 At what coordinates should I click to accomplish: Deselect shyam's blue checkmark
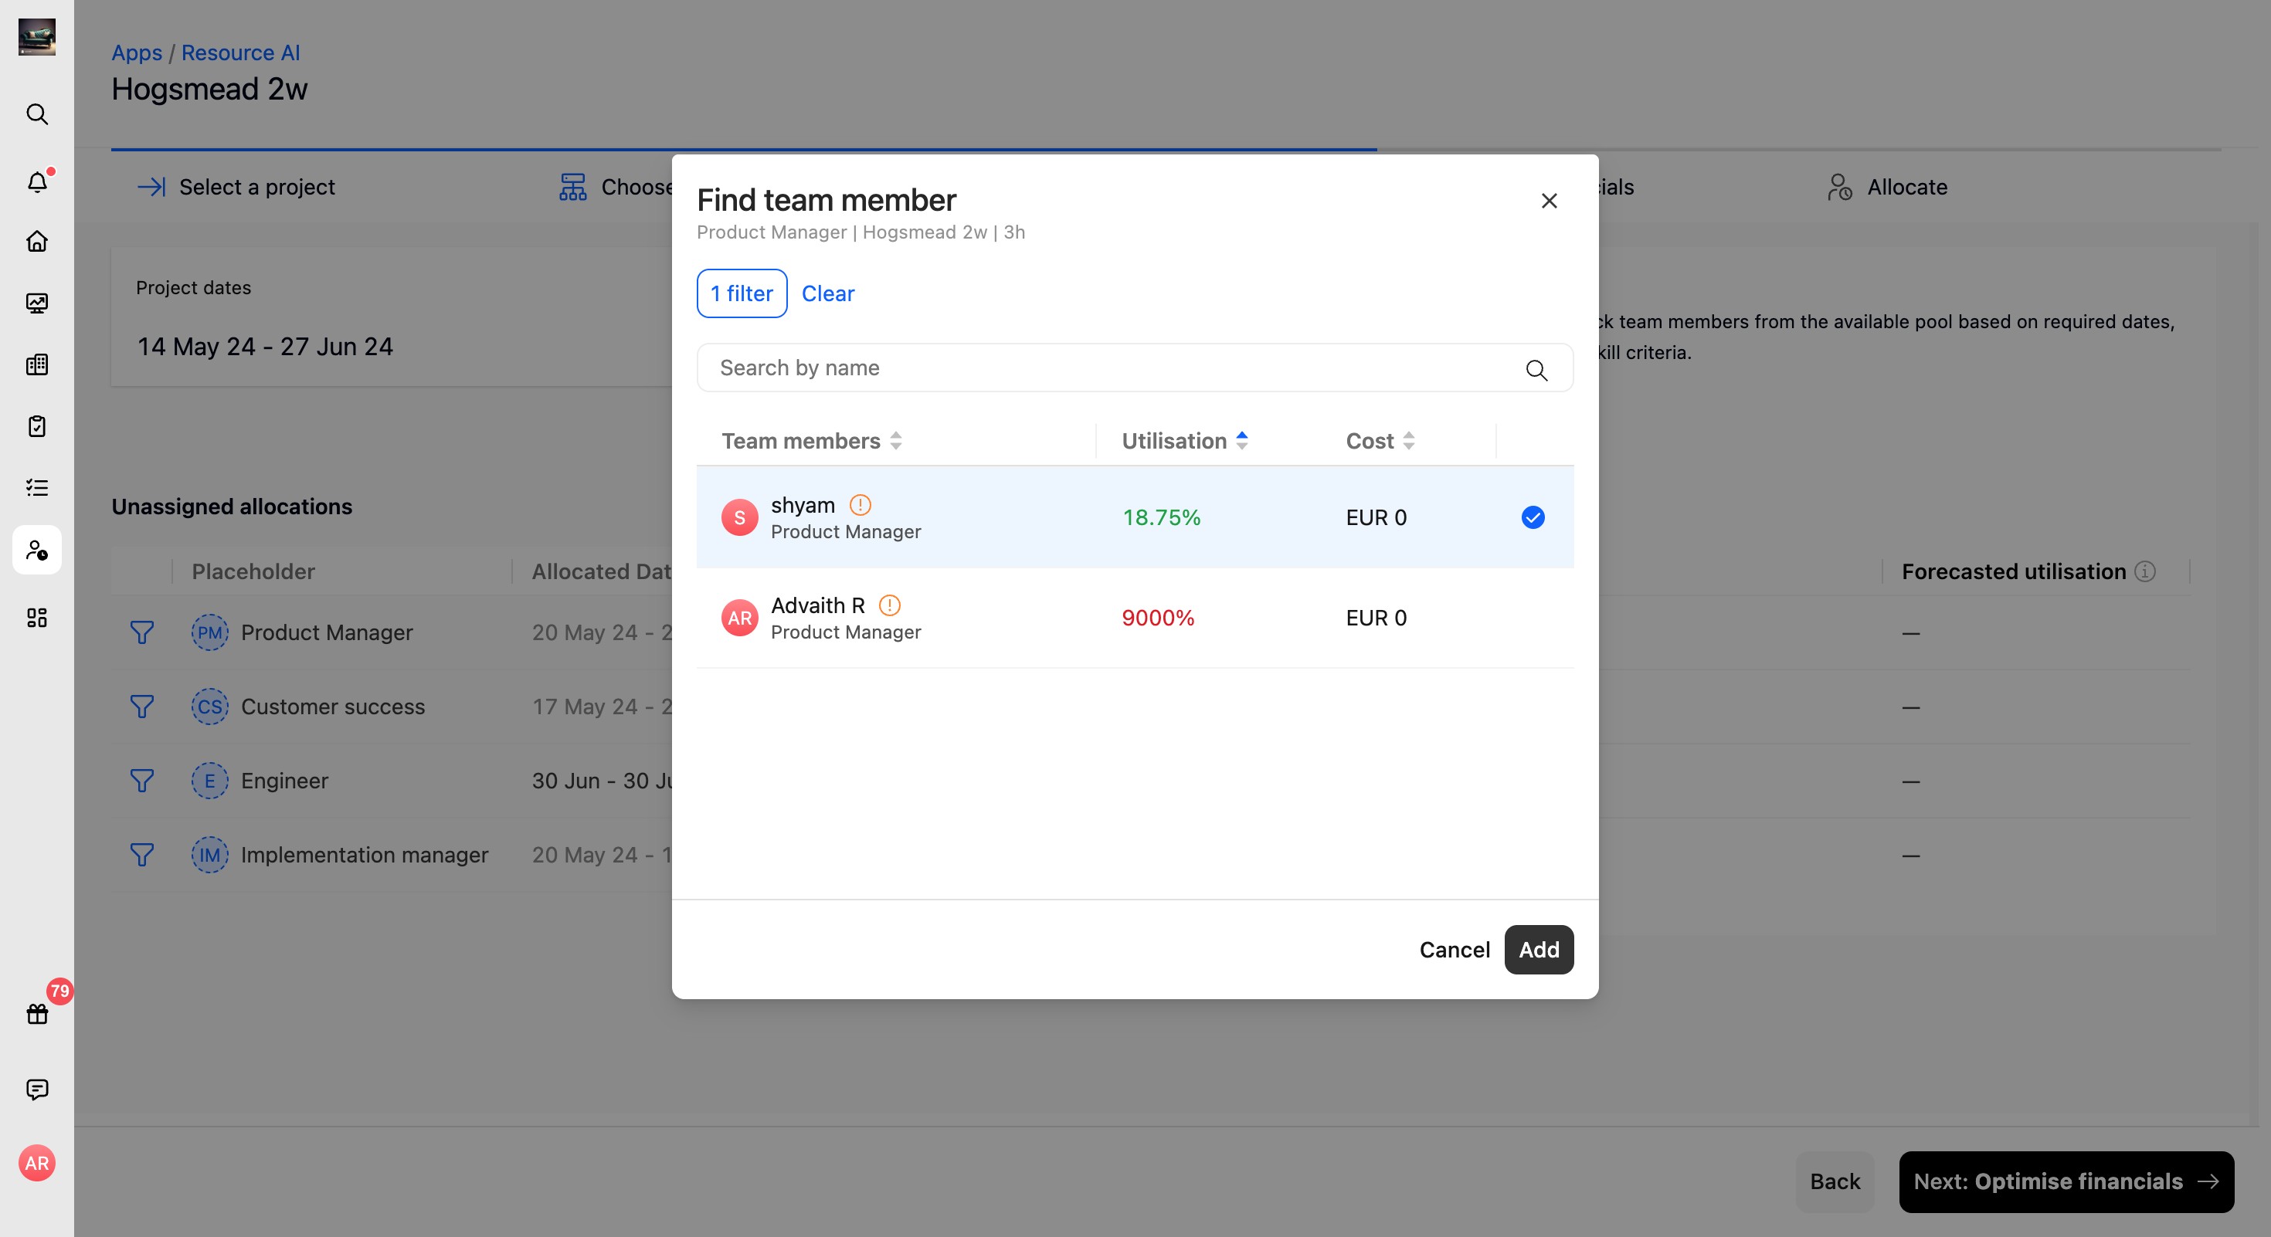1533,517
